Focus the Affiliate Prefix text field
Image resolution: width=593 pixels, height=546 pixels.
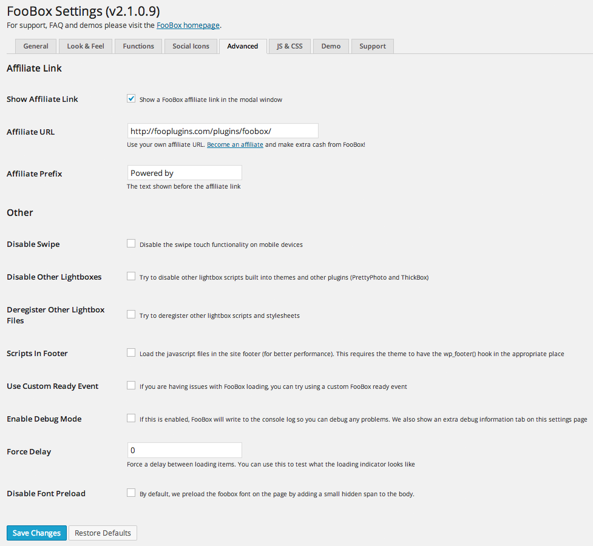tap(185, 173)
